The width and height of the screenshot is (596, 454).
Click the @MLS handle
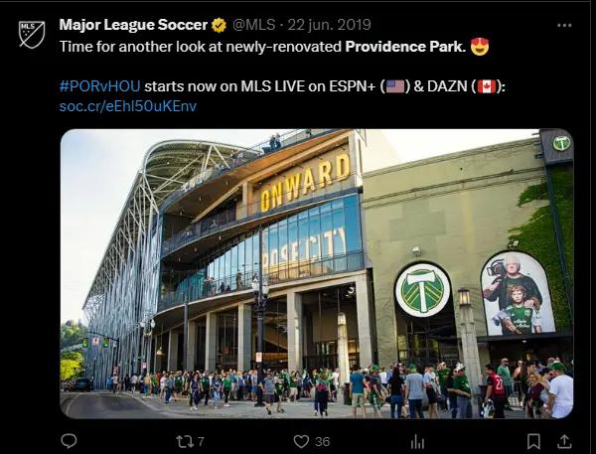(253, 25)
